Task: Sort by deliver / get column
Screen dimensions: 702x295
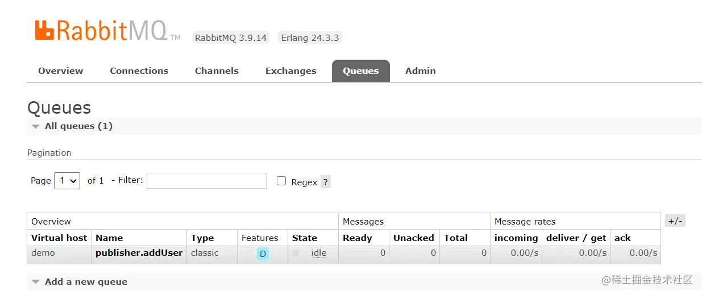Action: pyautogui.click(x=576, y=238)
